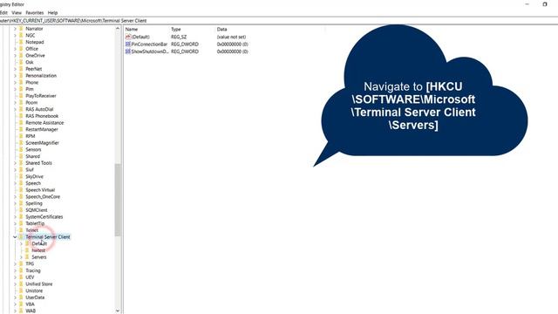Select the Shared Tools folder icon
The image size is (558, 314).
point(21,163)
